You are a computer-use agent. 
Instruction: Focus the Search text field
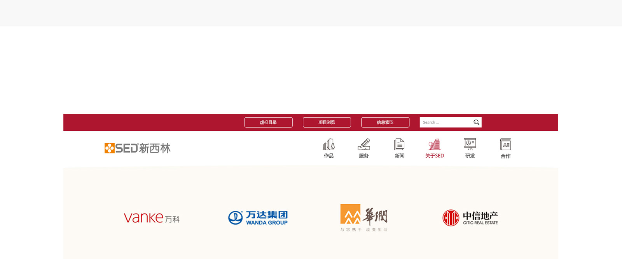[446, 122]
